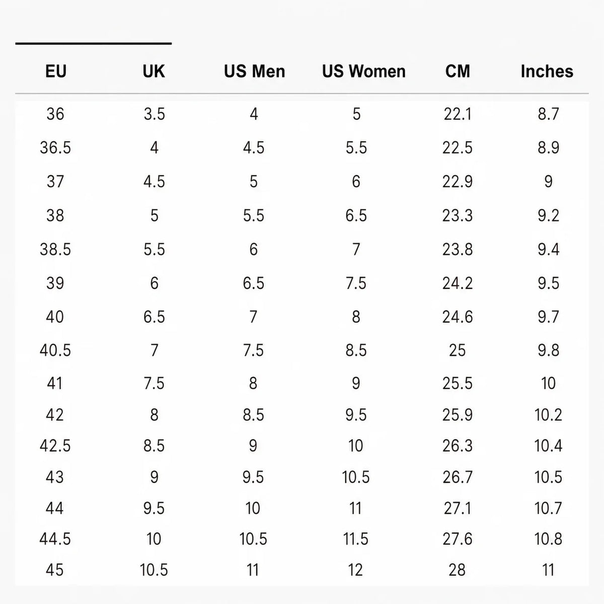The height and width of the screenshot is (604, 604).
Task: Click EU size 44.5 cell
Action: click(55, 539)
